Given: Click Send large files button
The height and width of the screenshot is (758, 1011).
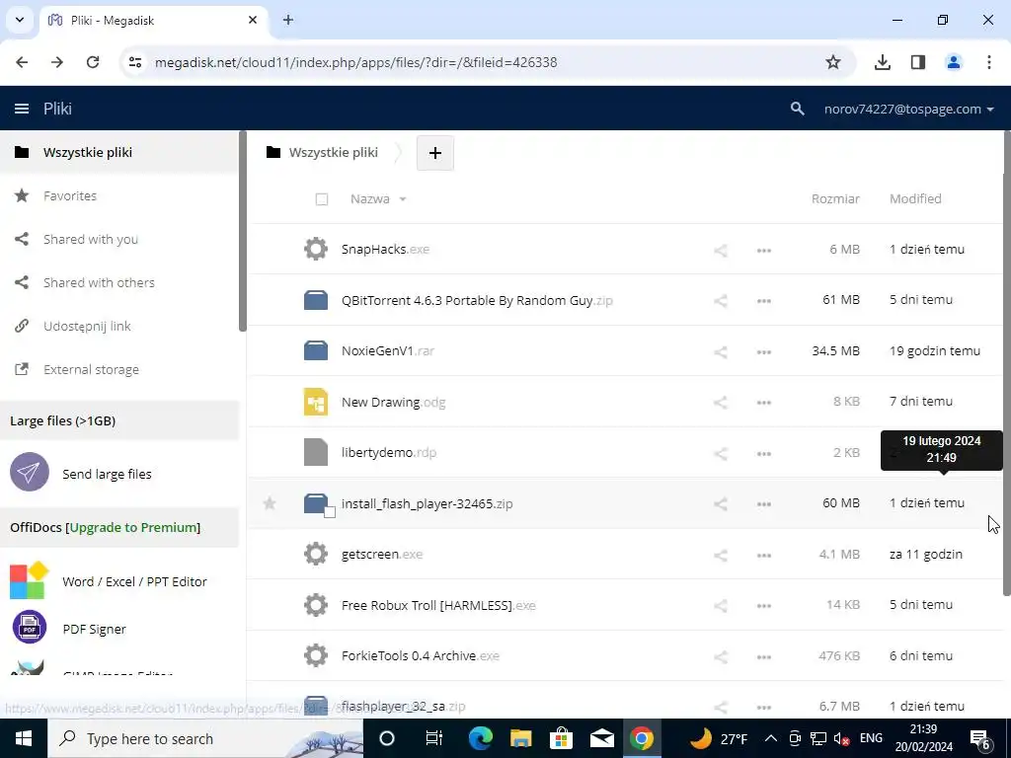Looking at the screenshot, I should point(81,473).
